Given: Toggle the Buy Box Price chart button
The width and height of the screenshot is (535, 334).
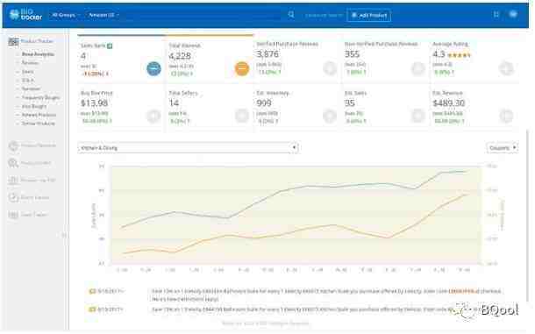Looking at the screenshot, I should pos(153,116).
